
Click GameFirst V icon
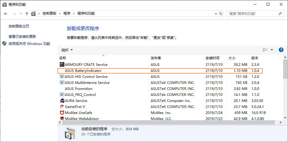(x=62, y=107)
